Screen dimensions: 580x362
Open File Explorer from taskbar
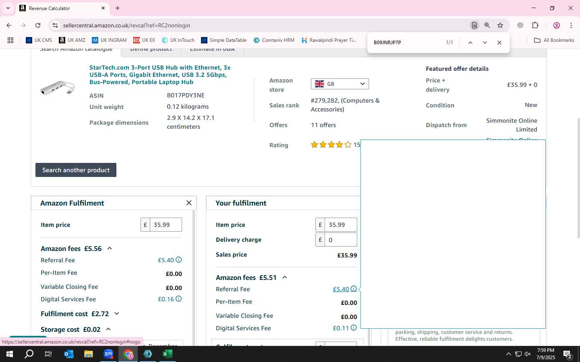tap(89, 354)
